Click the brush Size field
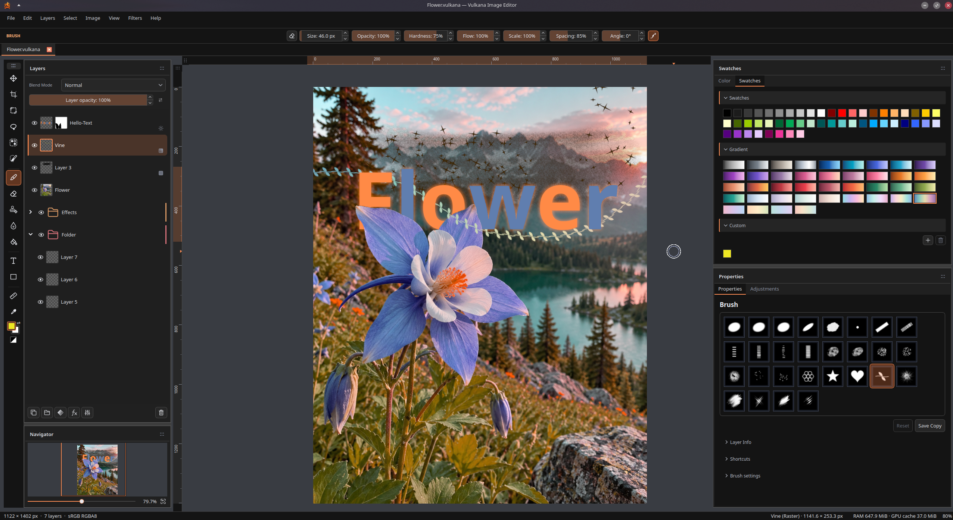953x520 pixels. point(321,36)
